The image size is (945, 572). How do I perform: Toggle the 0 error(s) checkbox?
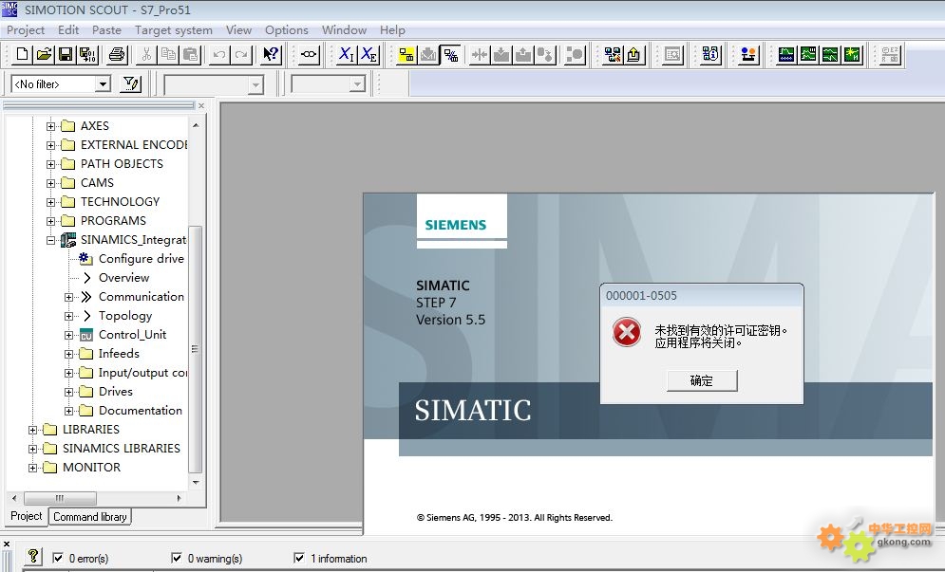pyautogui.click(x=58, y=558)
